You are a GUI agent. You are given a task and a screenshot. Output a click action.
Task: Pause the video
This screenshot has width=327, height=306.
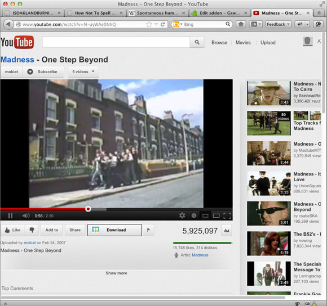[x=10, y=215]
